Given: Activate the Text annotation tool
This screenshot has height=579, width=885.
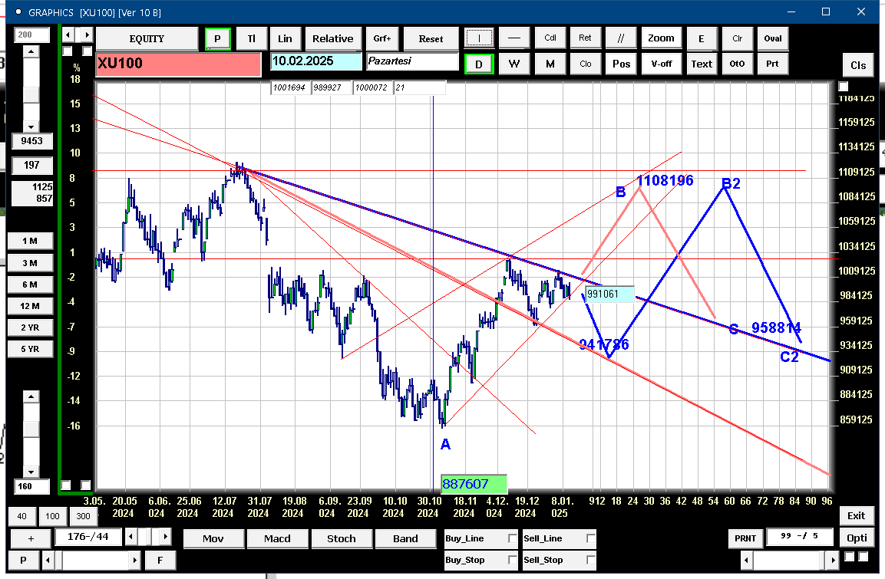Looking at the screenshot, I should click(702, 64).
